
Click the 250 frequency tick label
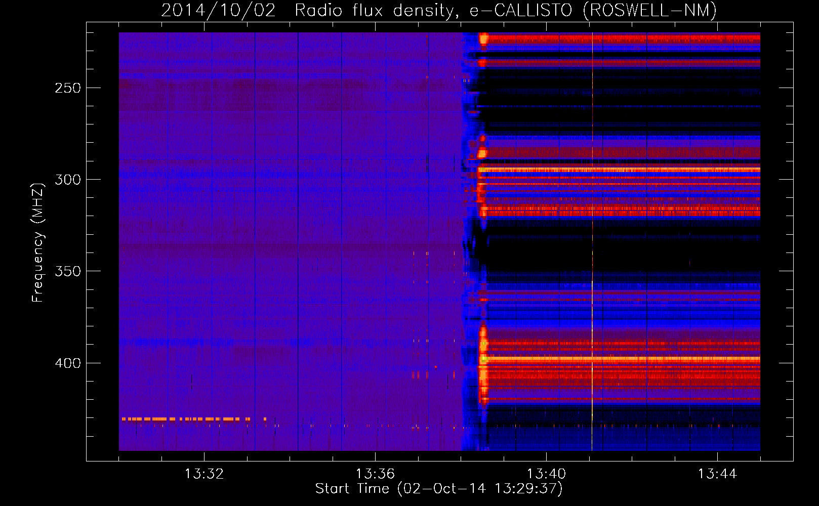pyautogui.click(x=68, y=88)
